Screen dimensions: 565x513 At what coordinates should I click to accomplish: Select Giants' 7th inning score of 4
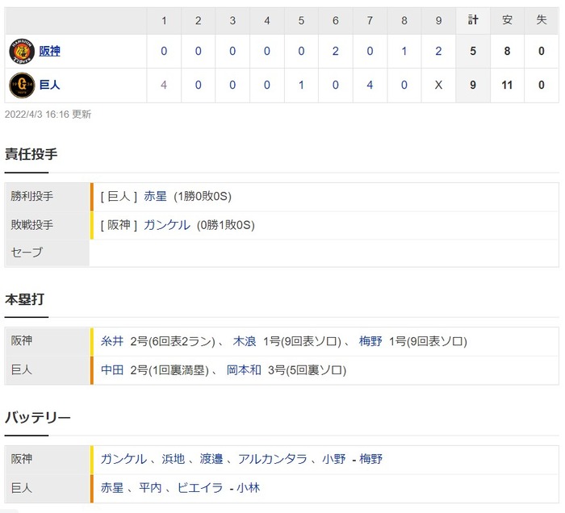(370, 85)
